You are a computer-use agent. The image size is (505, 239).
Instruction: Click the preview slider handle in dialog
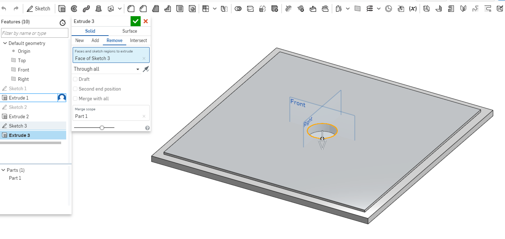pyautogui.click(x=102, y=128)
